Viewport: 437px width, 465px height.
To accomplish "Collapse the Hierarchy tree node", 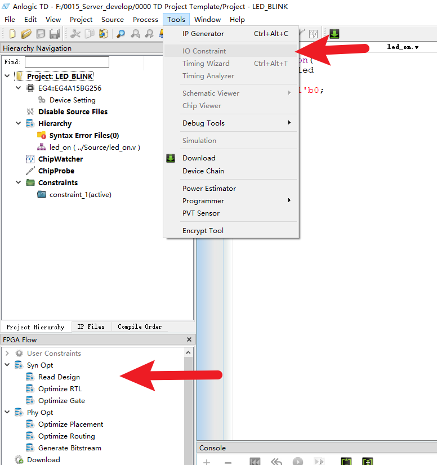I will (x=19, y=123).
